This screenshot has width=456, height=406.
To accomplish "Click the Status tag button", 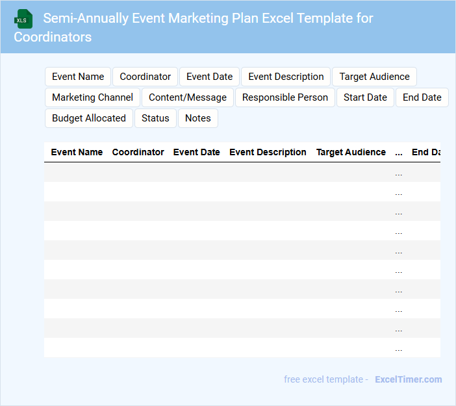I will click(x=155, y=118).
